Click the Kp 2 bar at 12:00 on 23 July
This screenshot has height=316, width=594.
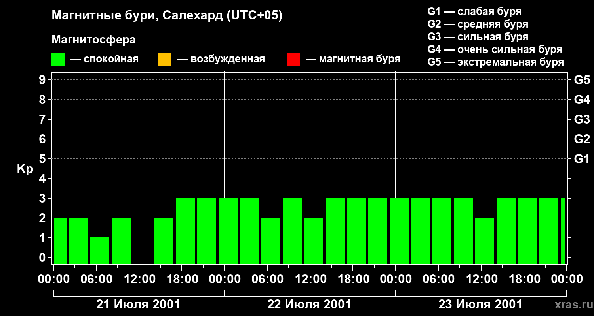(x=485, y=241)
